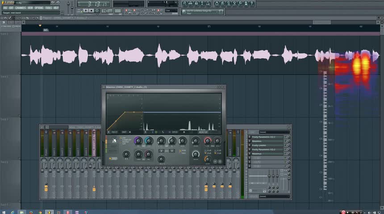The height and width of the screenshot is (214, 384).
Task: Click the purple PRE gain knob in Maximus
Action: pyautogui.click(x=138, y=141)
